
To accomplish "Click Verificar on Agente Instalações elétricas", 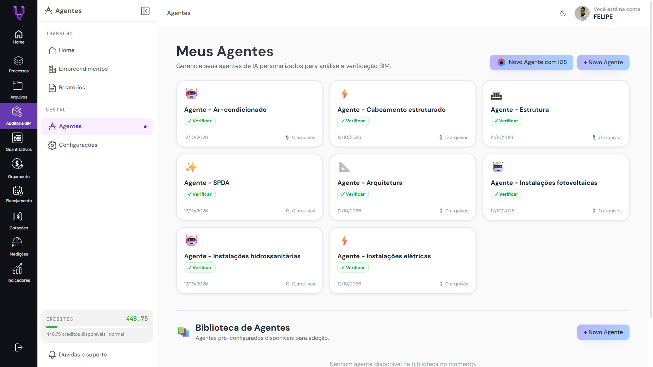I will (x=353, y=267).
